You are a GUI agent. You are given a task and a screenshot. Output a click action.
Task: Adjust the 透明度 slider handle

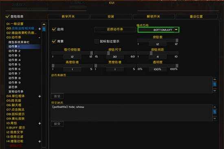177,66
